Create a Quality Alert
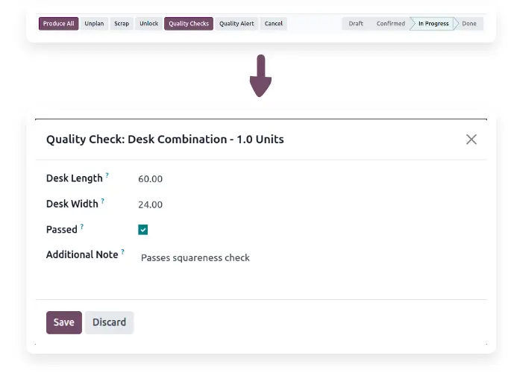The width and height of the screenshot is (508, 382). pos(236,24)
